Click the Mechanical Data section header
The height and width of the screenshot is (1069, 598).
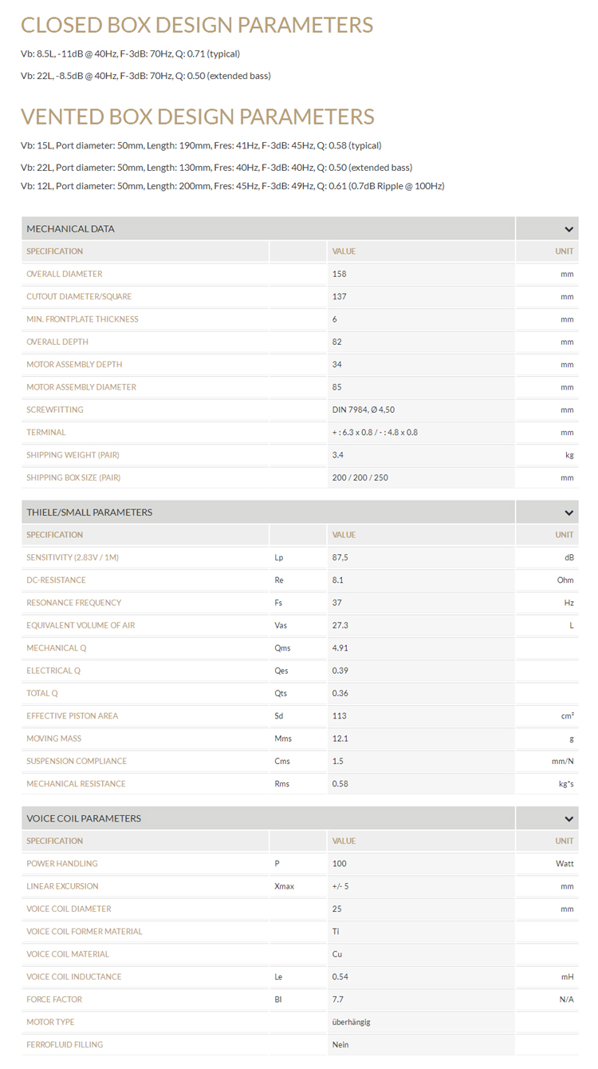coord(71,229)
